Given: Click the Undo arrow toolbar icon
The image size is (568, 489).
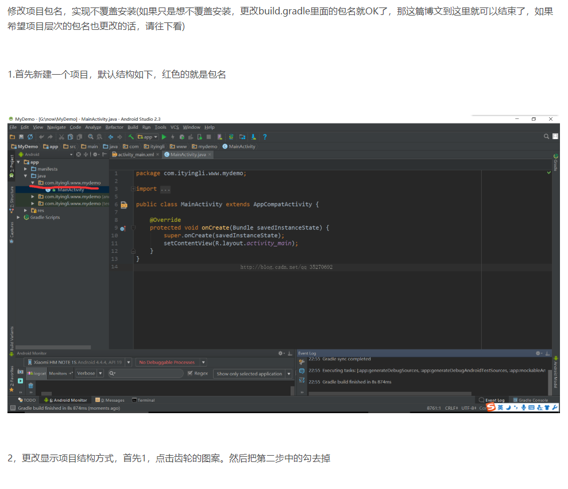Looking at the screenshot, I should click(41, 137).
